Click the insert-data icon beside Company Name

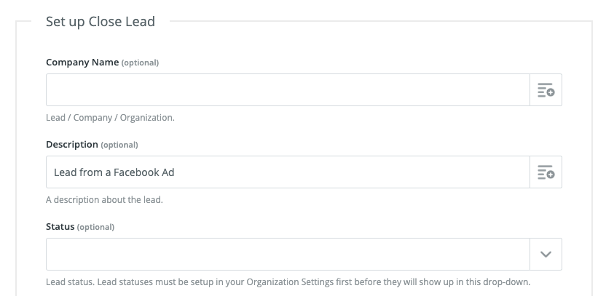546,90
